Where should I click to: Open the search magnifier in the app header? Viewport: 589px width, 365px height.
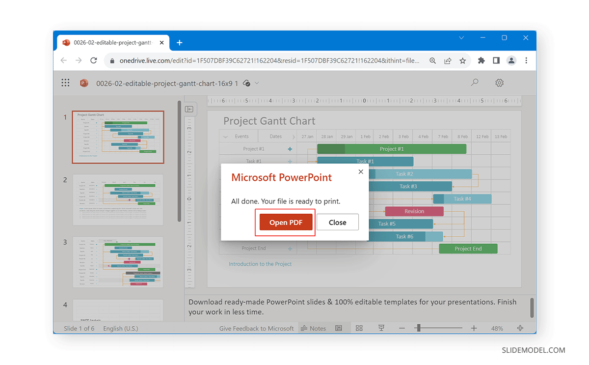[x=475, y=83]
